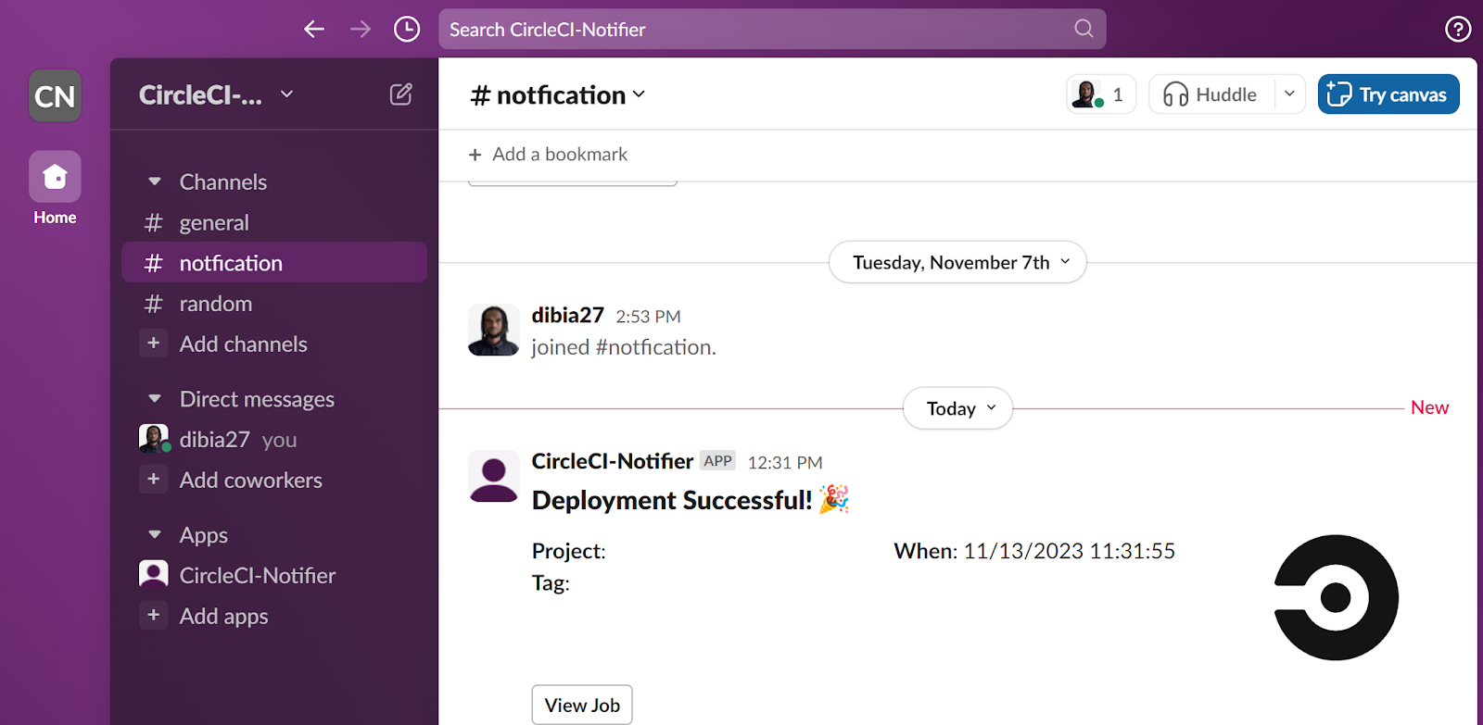
Task: Click plus icon beside Add coworkers
Action: [154, 479]
